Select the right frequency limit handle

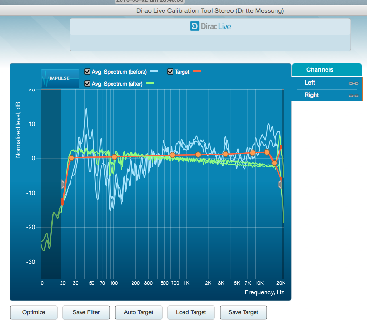[x=280, y=185]
